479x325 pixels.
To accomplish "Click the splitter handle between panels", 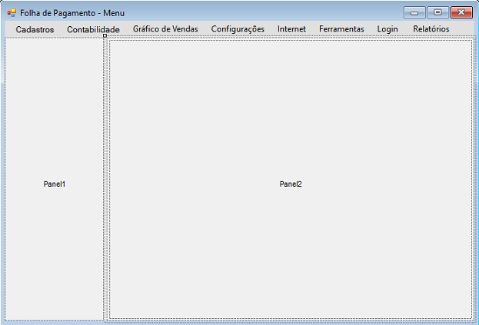I will point(105,35).
